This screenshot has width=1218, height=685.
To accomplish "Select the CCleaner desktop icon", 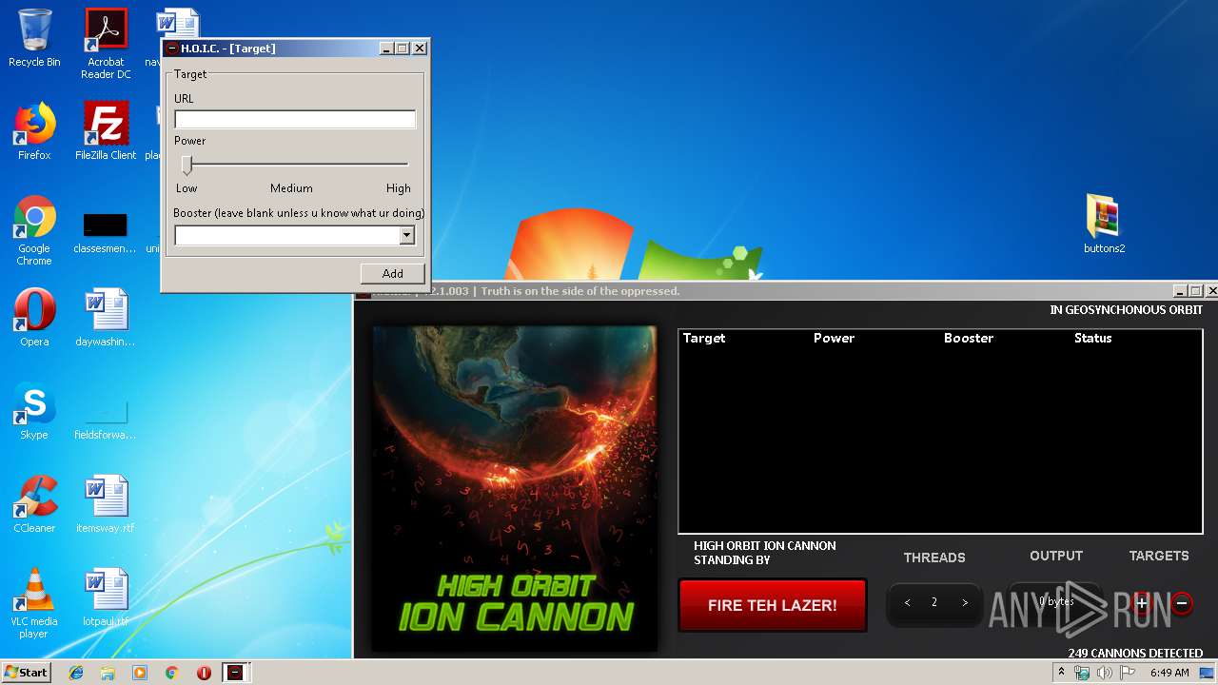I will [34, 503].
